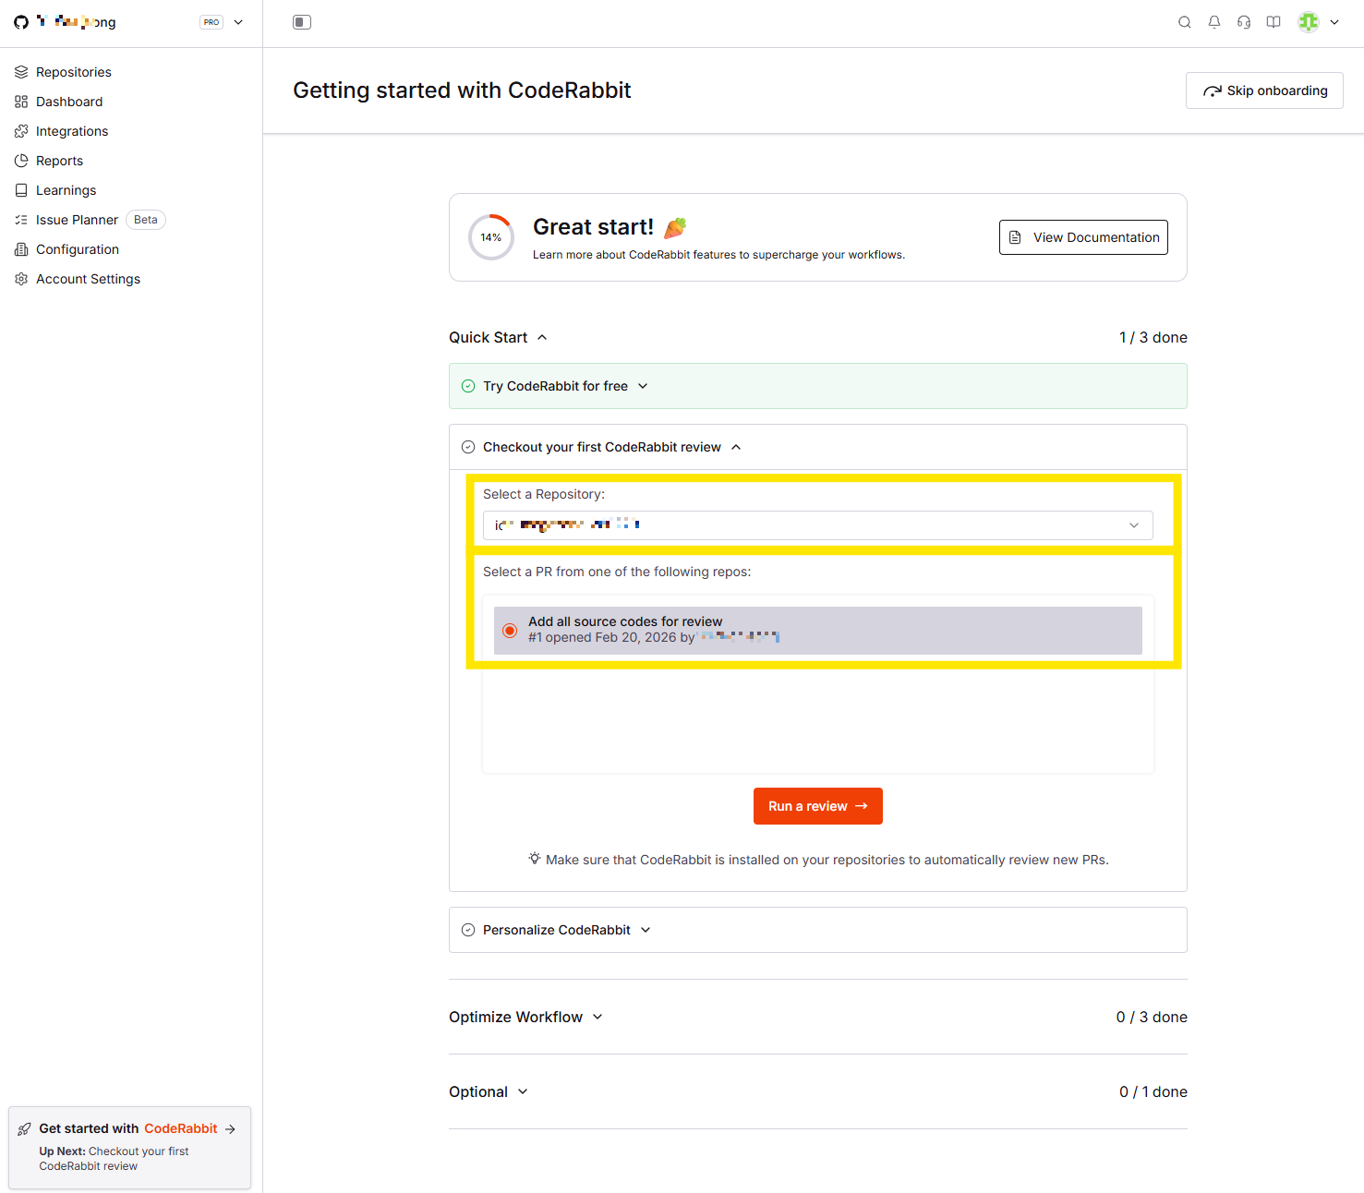Click 'Getting started with CodeRabbit' heading

tap(462, 90)
